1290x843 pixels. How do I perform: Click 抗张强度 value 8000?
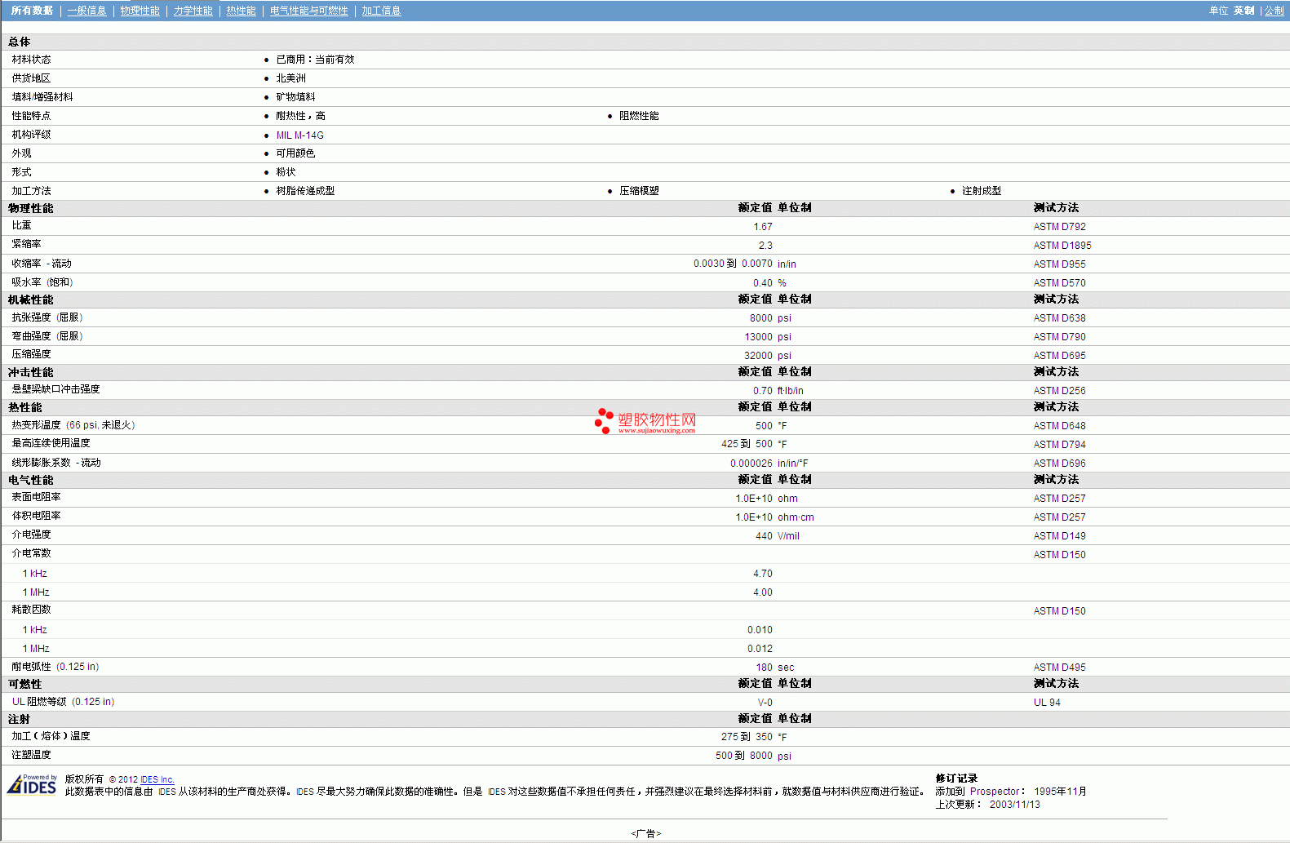tap(761, 318)
